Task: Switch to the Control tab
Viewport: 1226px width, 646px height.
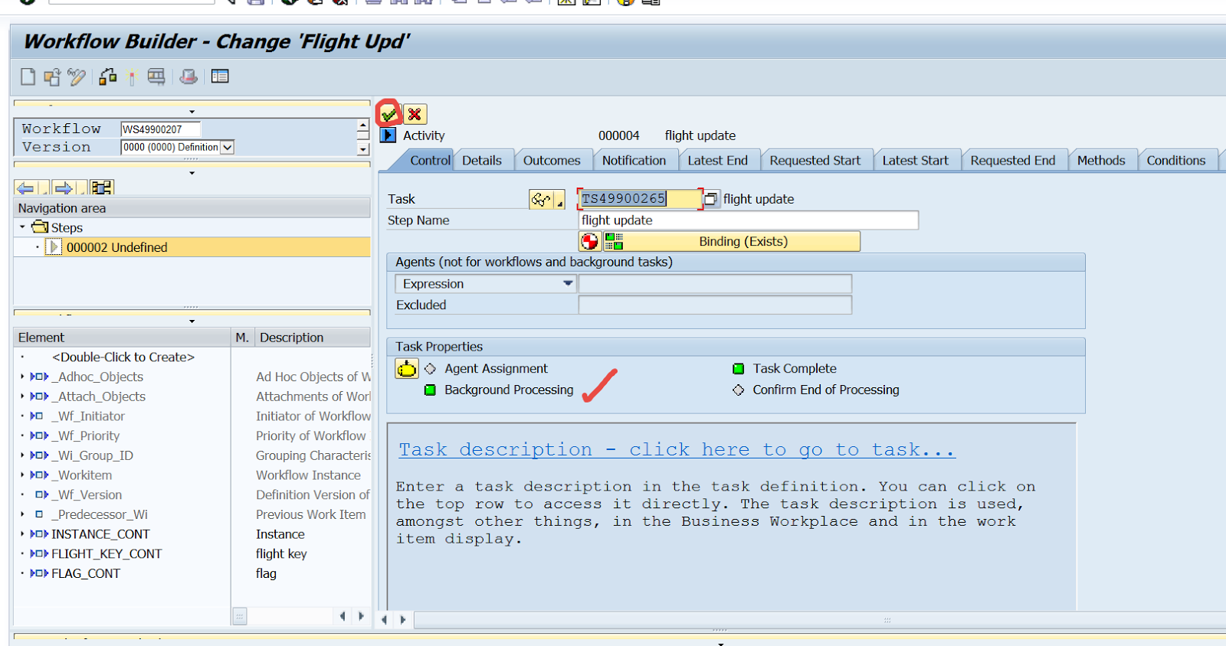Action: tap(430, 161)
